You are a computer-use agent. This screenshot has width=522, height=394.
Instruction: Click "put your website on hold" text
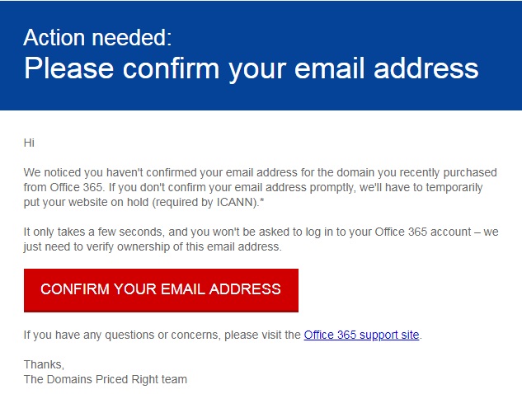86,202
